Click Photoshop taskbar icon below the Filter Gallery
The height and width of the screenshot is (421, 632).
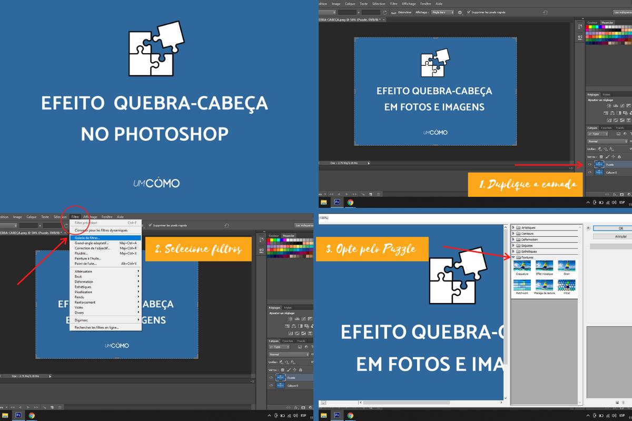(336, 415)
